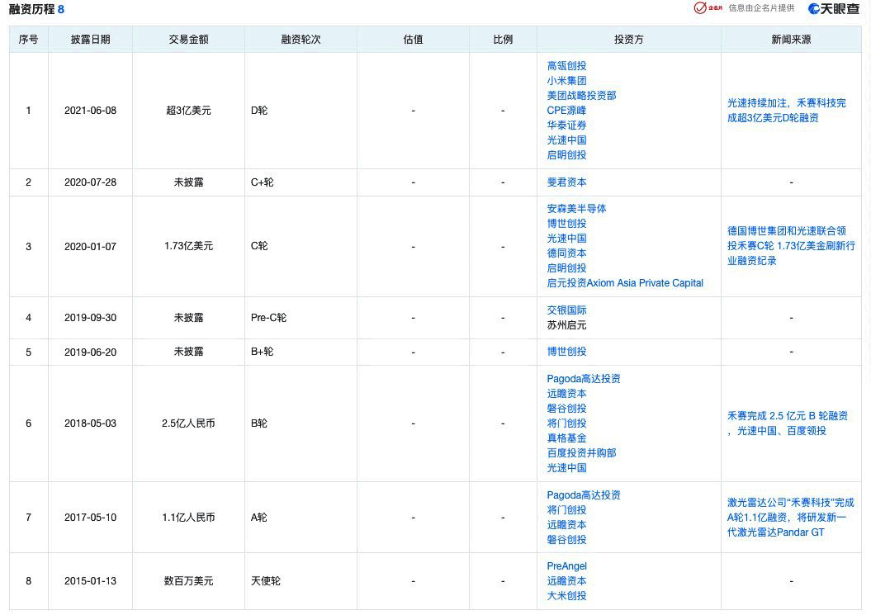This screenshot has width=871, height=615.
Task: Click the 序号 column header
Action: (28, 40)
